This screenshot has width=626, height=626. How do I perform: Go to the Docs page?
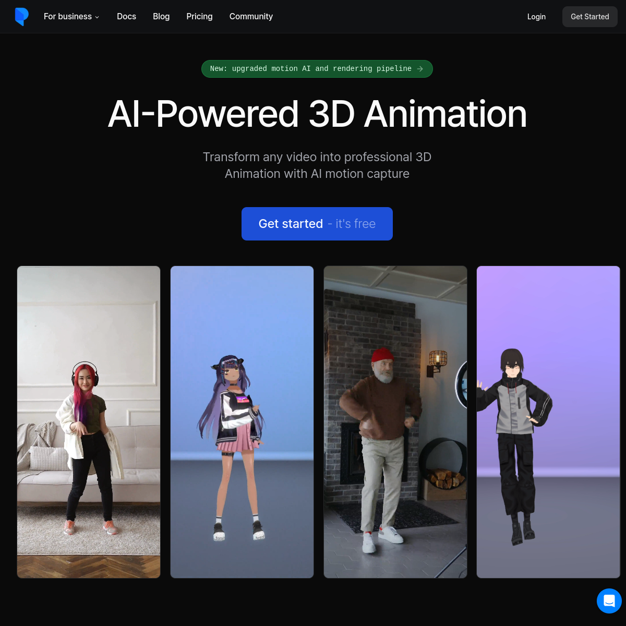(x=126, y=17)
